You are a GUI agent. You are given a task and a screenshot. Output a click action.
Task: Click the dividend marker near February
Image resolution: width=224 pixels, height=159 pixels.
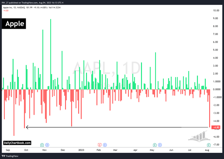pyautogui.click(x=105, y=145)
